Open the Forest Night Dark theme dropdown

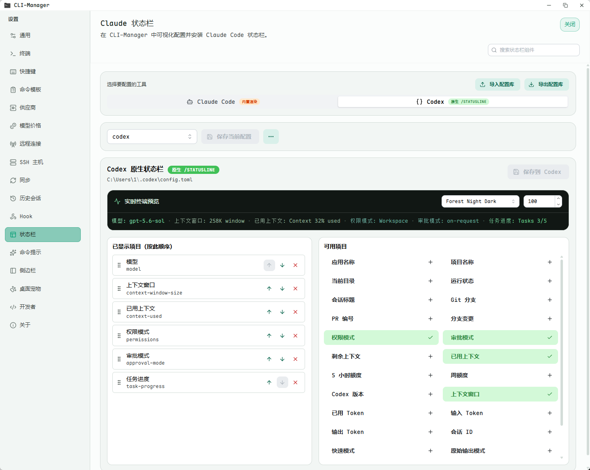click(481, 201)
